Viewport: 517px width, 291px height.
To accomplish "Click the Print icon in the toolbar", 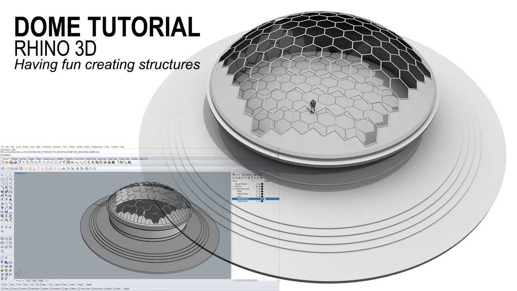I will [x=15, y=162].
